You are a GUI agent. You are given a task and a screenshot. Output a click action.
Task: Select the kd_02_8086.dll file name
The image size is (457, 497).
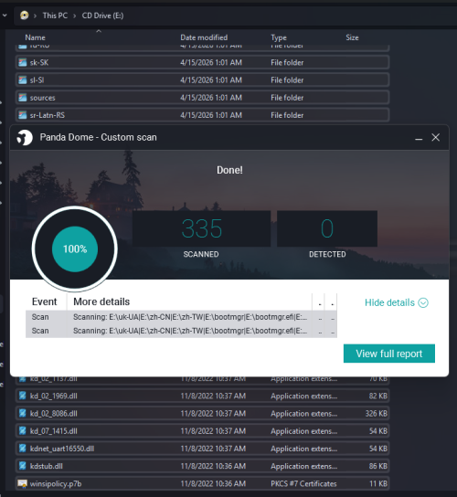[x=54, y=414]
